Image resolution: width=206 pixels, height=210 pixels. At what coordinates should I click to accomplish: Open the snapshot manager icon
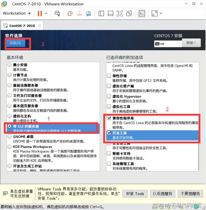(x=88, y=13)
